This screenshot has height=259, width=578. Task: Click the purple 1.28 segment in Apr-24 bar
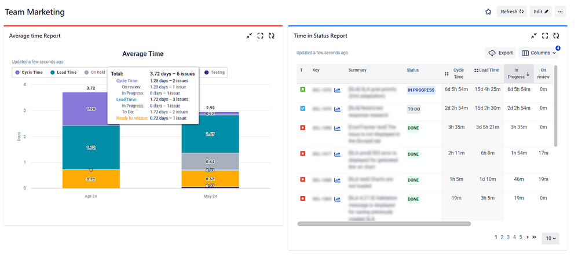[91, 109]
